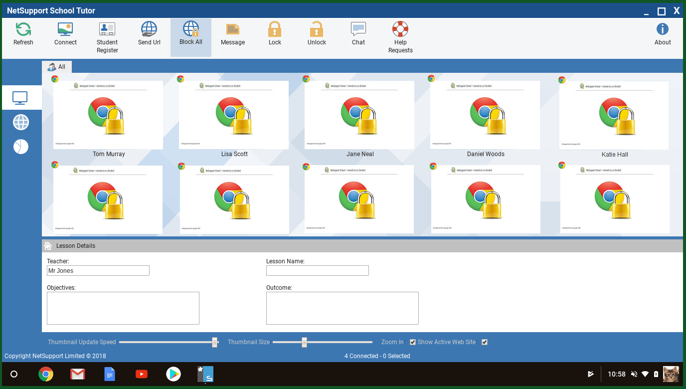
Task: Click the Unlock toolbar icon
Action: 317,34
